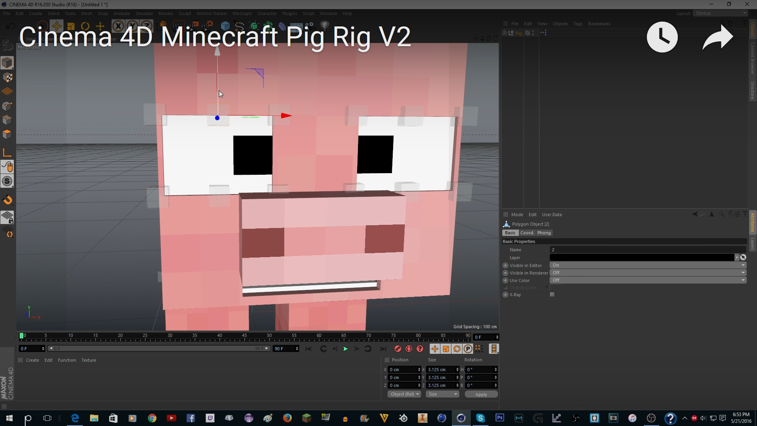Image resolution: width=757 pixels, height=426 pixels.
Task: Open Size mode dropdown
Action: 442,394
